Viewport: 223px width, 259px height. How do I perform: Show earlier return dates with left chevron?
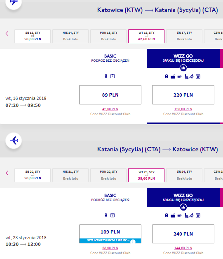point(7,173)
